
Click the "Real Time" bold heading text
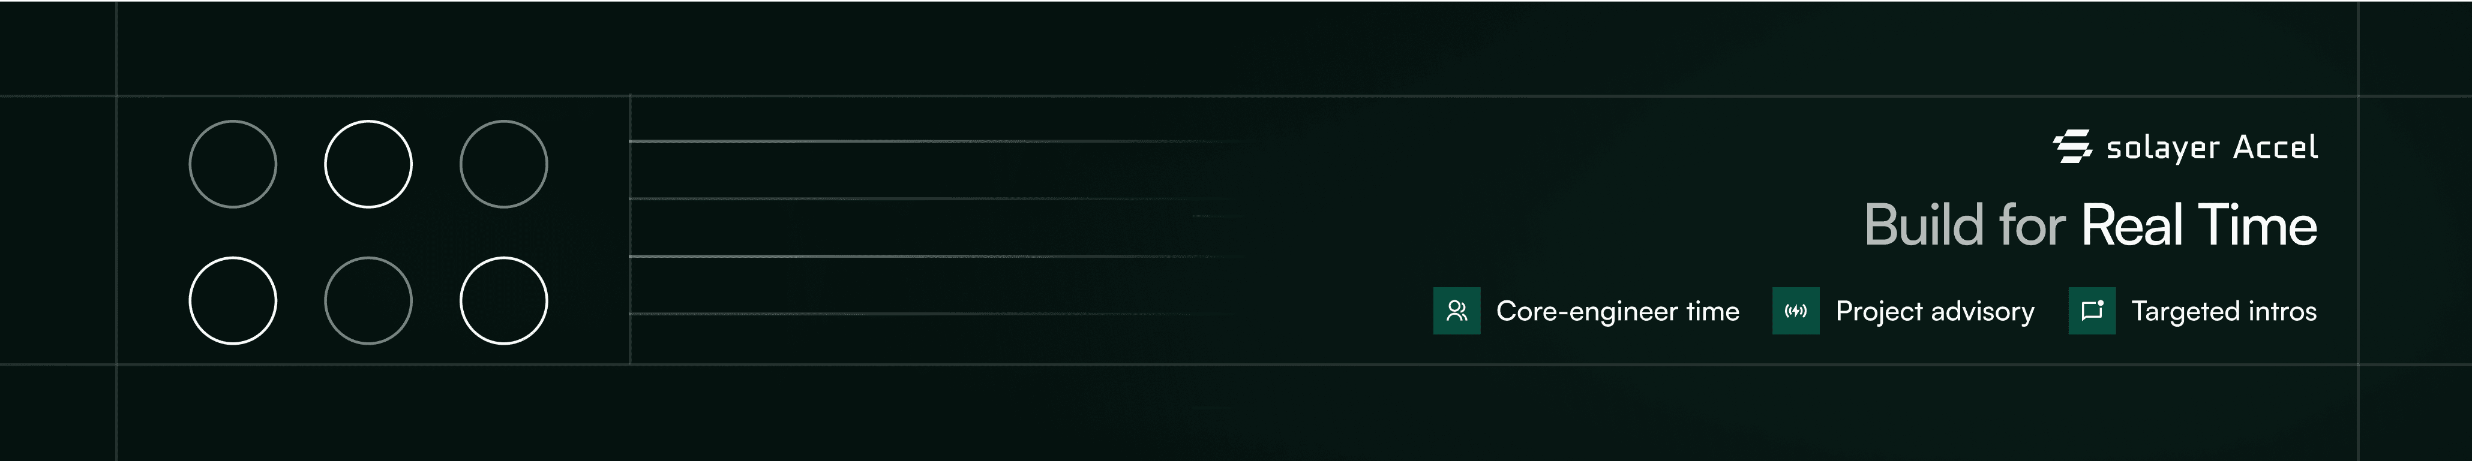pos(2200,225)
